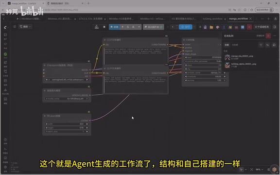Image resolution: width=280 pixels, height=175 pixels.
Task: Toggle the green checkbox on show image button
Action: pos(161,27)
